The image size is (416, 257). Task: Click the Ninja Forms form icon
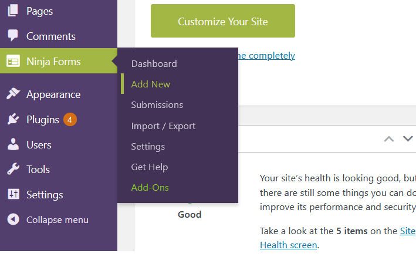tap(13, 61)
